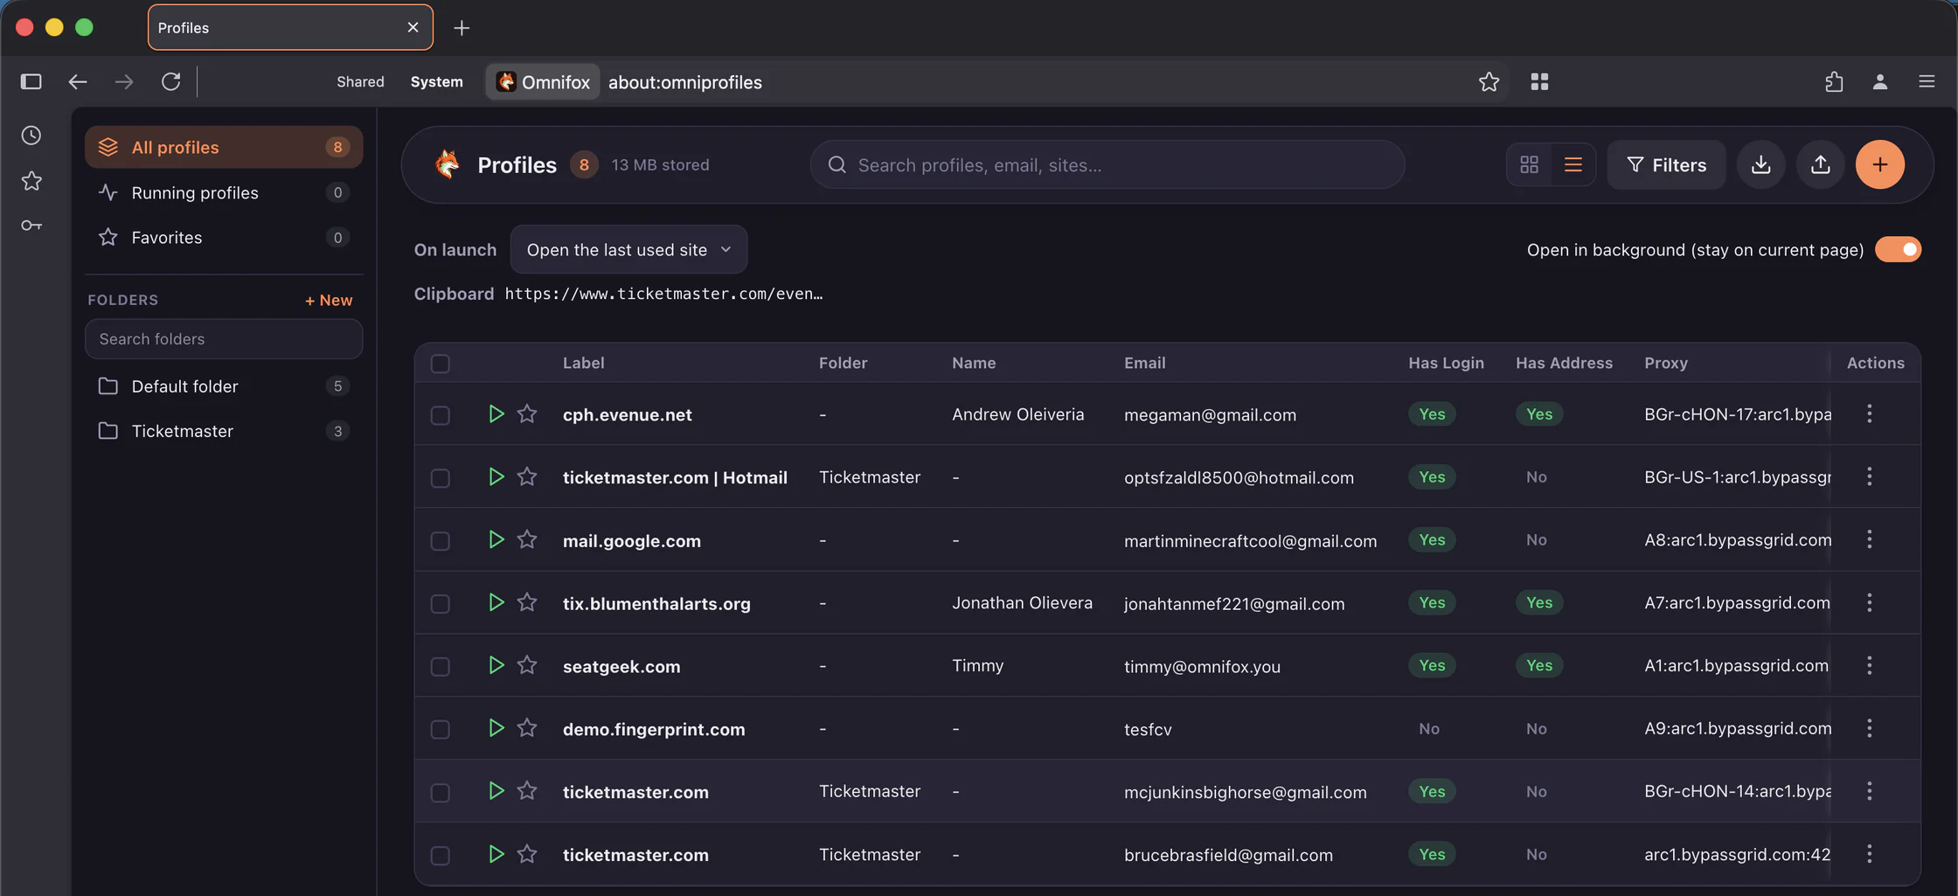Click the Jonathan Olievera name cell
Screen dimensions: 1958x896
(1022, 602)
